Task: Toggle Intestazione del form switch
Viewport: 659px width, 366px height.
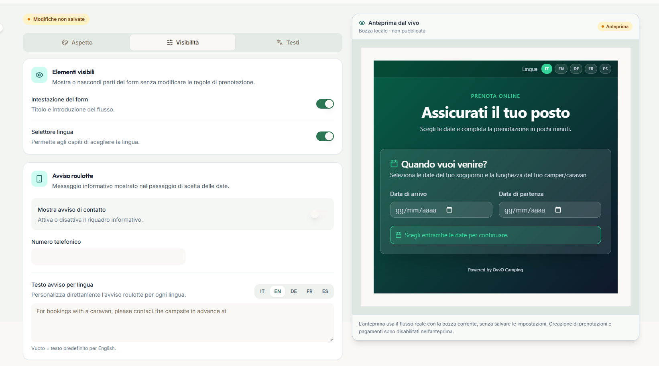Action: pos(325,104)
